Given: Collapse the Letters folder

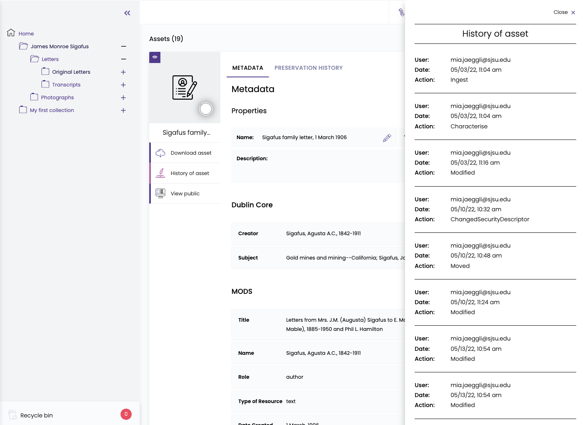Looking at the screenshot, I should tap(123, 59).
